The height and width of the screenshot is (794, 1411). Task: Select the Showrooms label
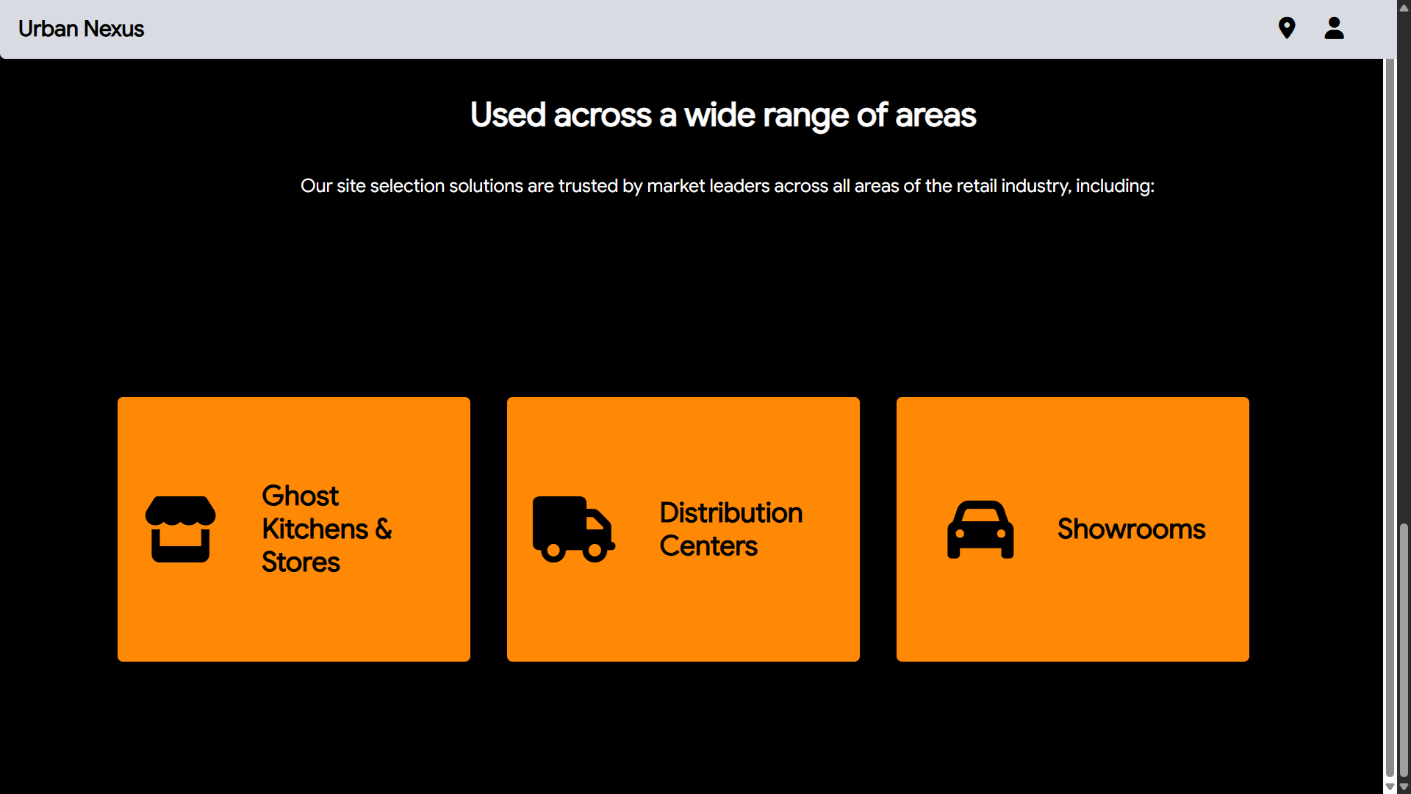pos(1131,529)
